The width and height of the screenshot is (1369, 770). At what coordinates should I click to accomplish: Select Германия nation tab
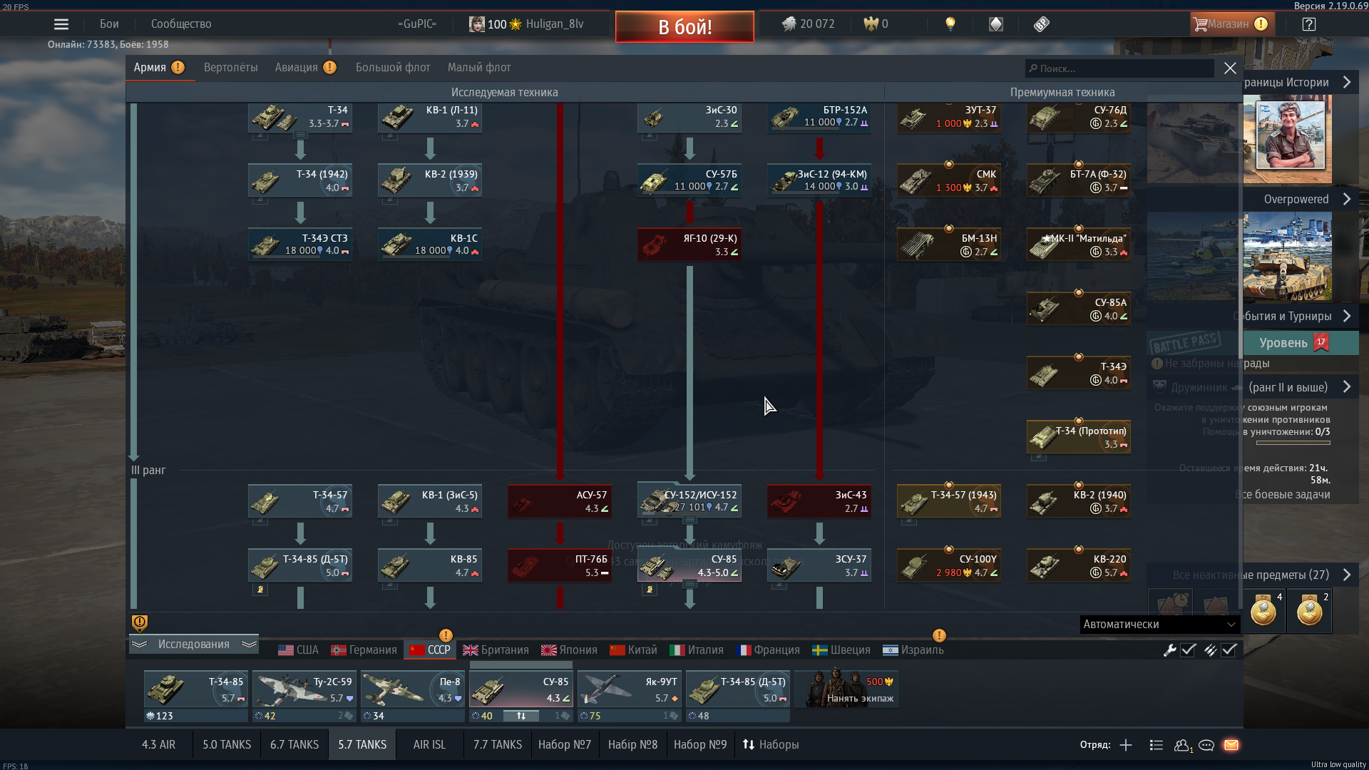(364, 650)
